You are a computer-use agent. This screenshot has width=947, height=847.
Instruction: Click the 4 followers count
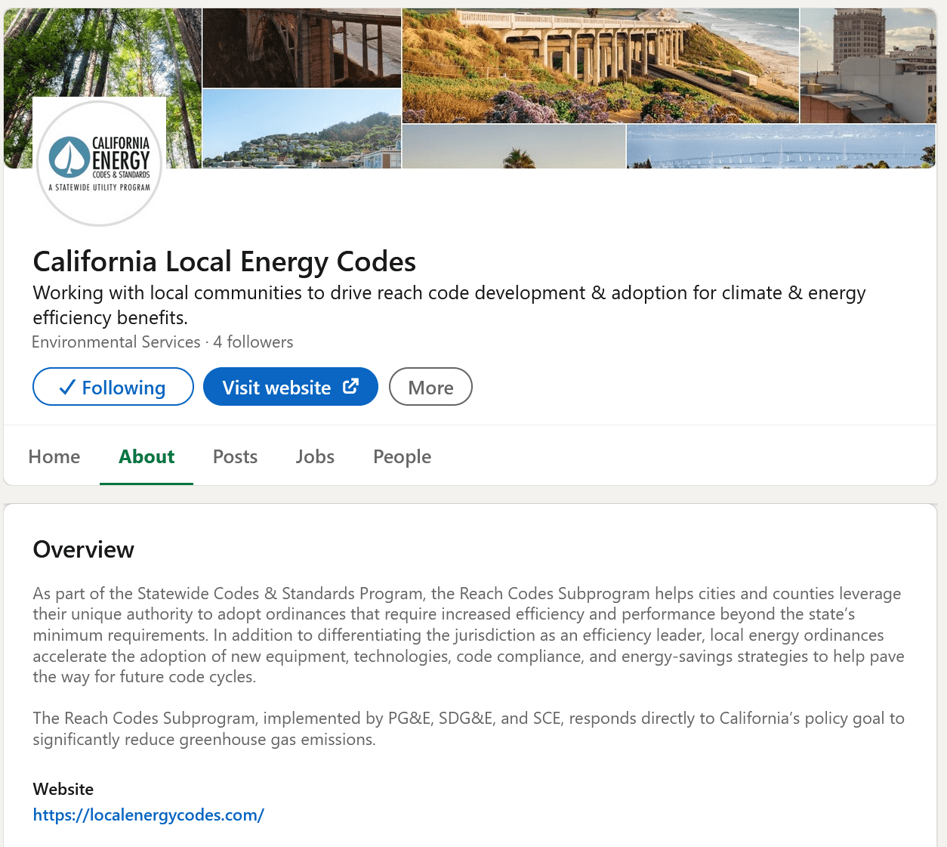[253, 342]
